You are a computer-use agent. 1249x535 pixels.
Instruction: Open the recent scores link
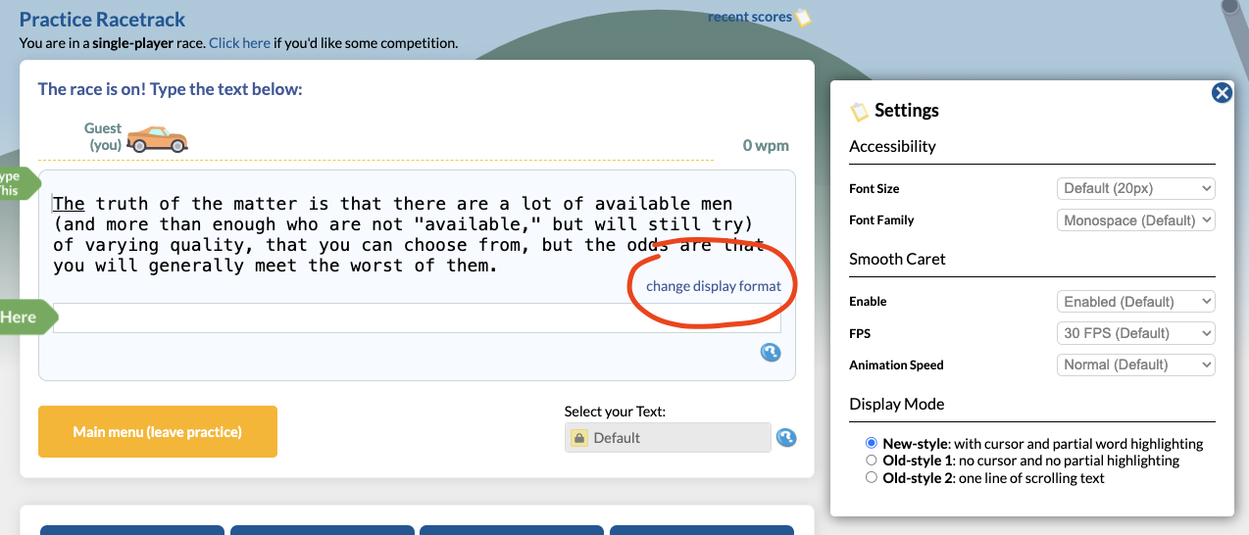pos(750,17)
